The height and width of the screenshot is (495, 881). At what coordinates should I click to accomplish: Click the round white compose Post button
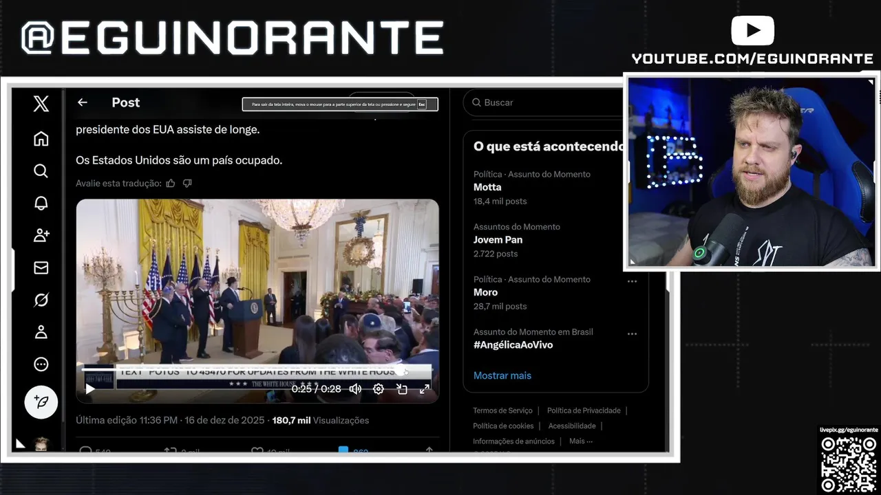coord(41,402)
